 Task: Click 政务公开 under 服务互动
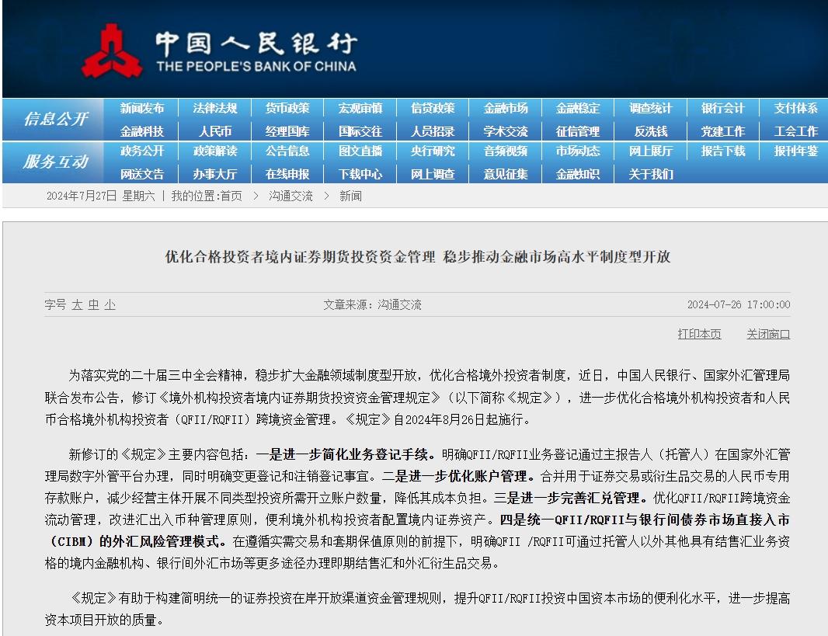tap(141, 151)
